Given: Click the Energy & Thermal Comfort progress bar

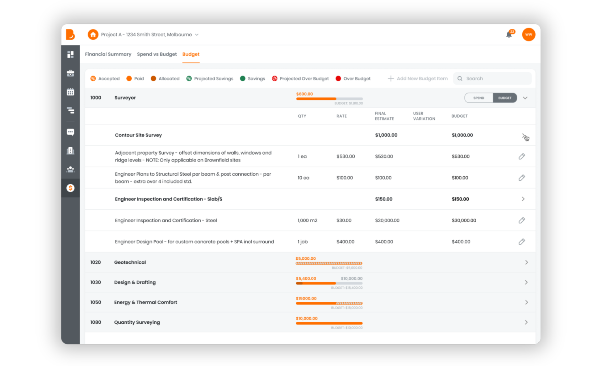Looking at the screenshot, I should pos(329,303).
